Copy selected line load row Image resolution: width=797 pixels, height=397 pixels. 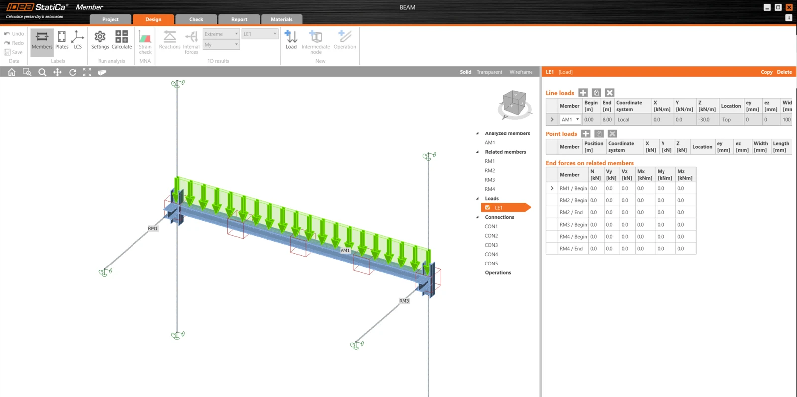(596, 93)
